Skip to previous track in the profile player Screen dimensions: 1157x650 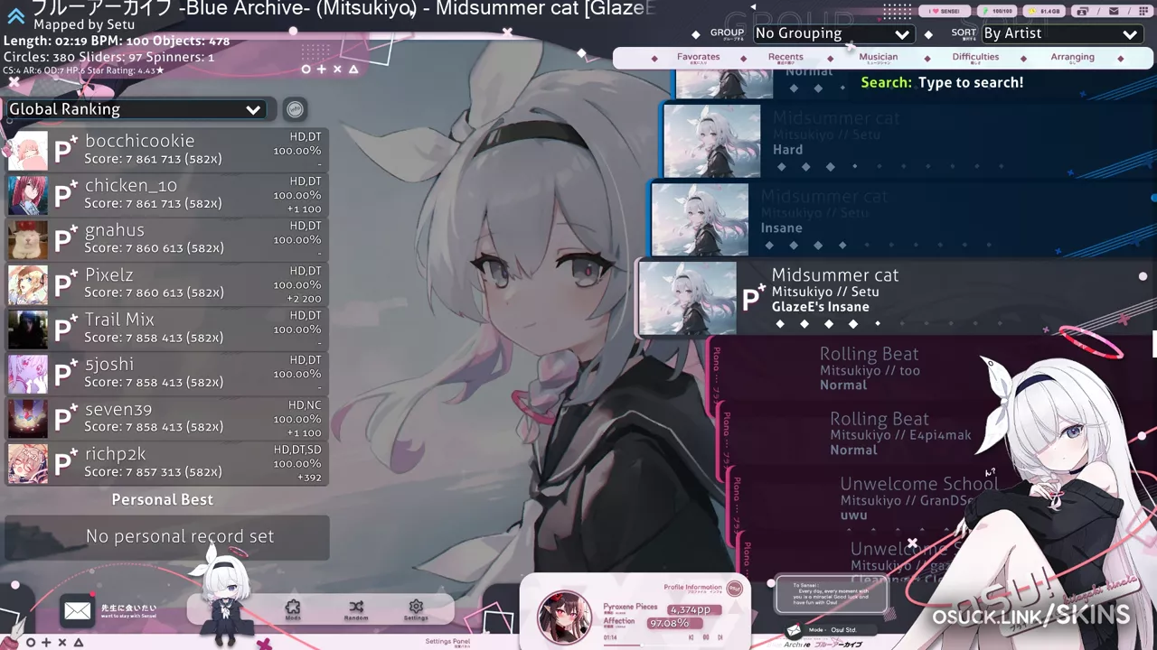coord(691,637)
